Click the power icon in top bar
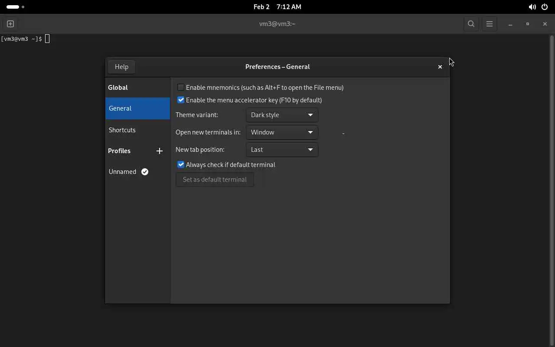The height and width of the screenshot is (347, 555). pos(545,7)
